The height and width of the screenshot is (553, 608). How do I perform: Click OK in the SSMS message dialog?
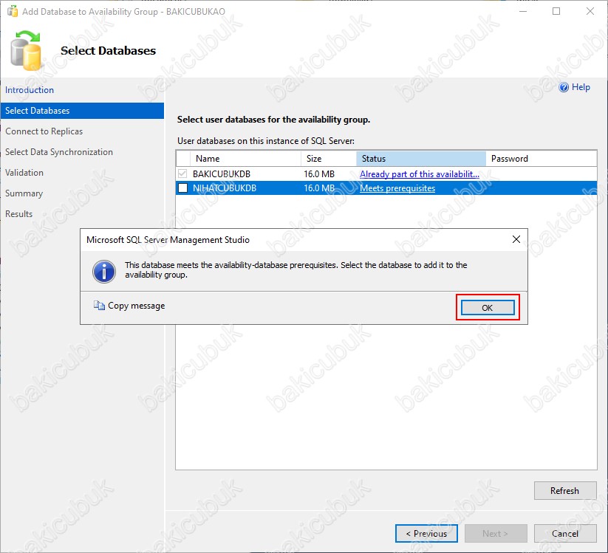[x=488, y=308]
